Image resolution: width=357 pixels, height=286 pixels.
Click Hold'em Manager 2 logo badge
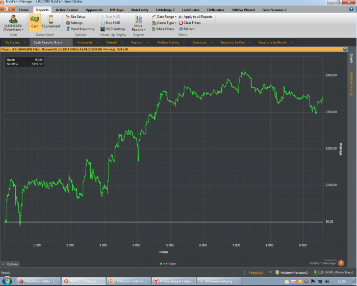pos(341,263)
